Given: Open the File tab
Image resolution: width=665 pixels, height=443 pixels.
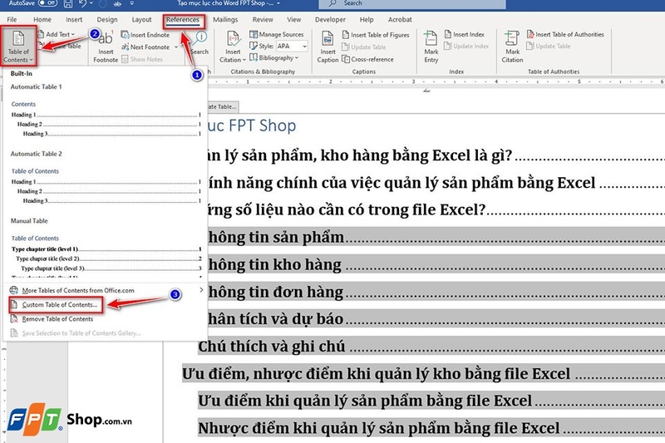Looking at the screenshot, I should pos(12,19).
